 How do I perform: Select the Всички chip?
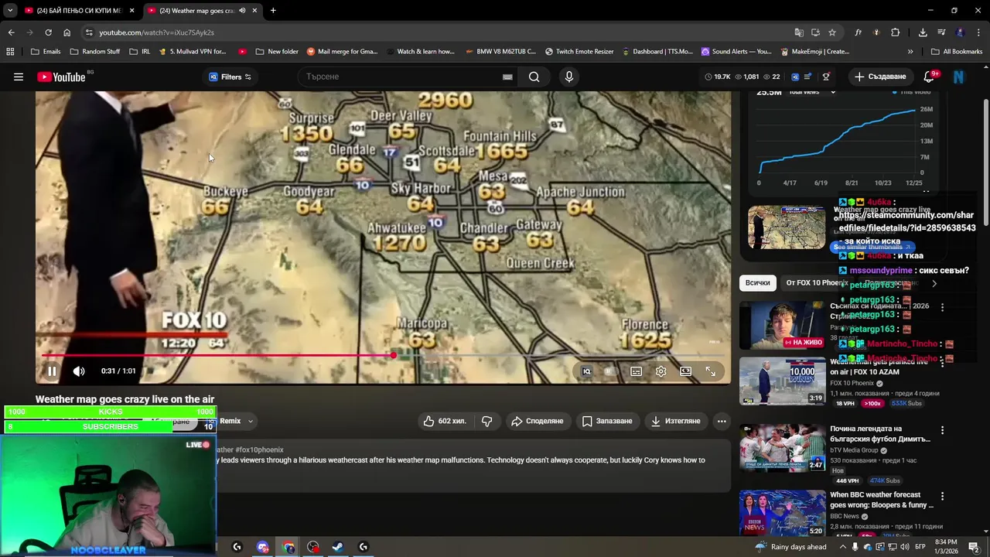(x=757, y=283)
